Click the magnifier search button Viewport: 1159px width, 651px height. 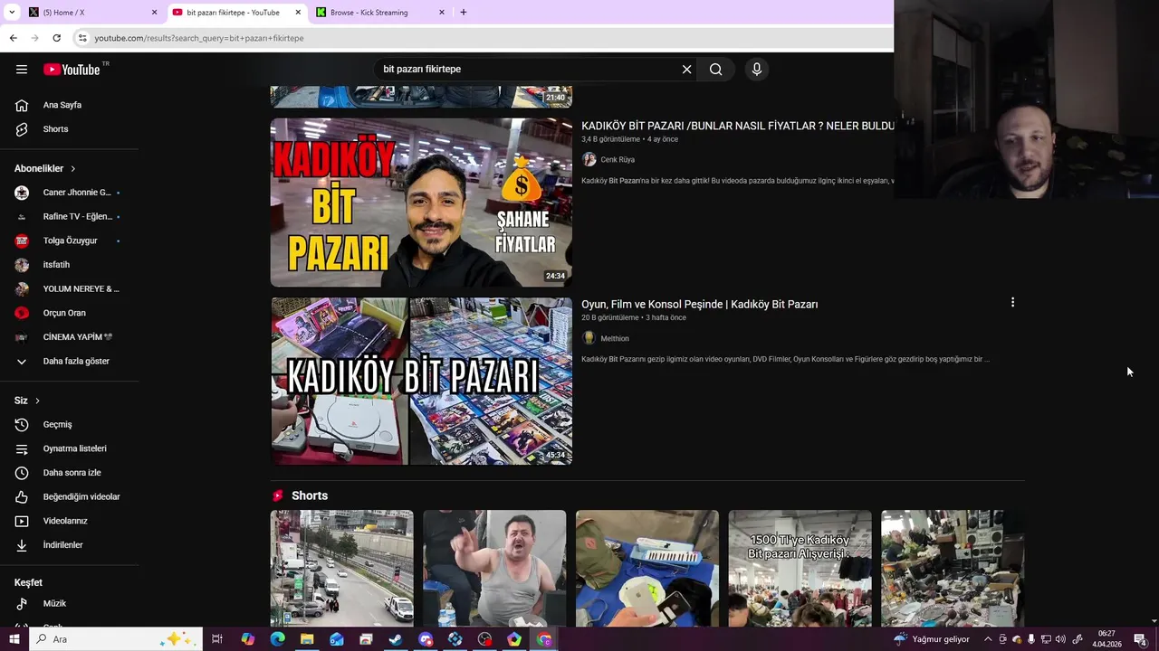(716, 70)
